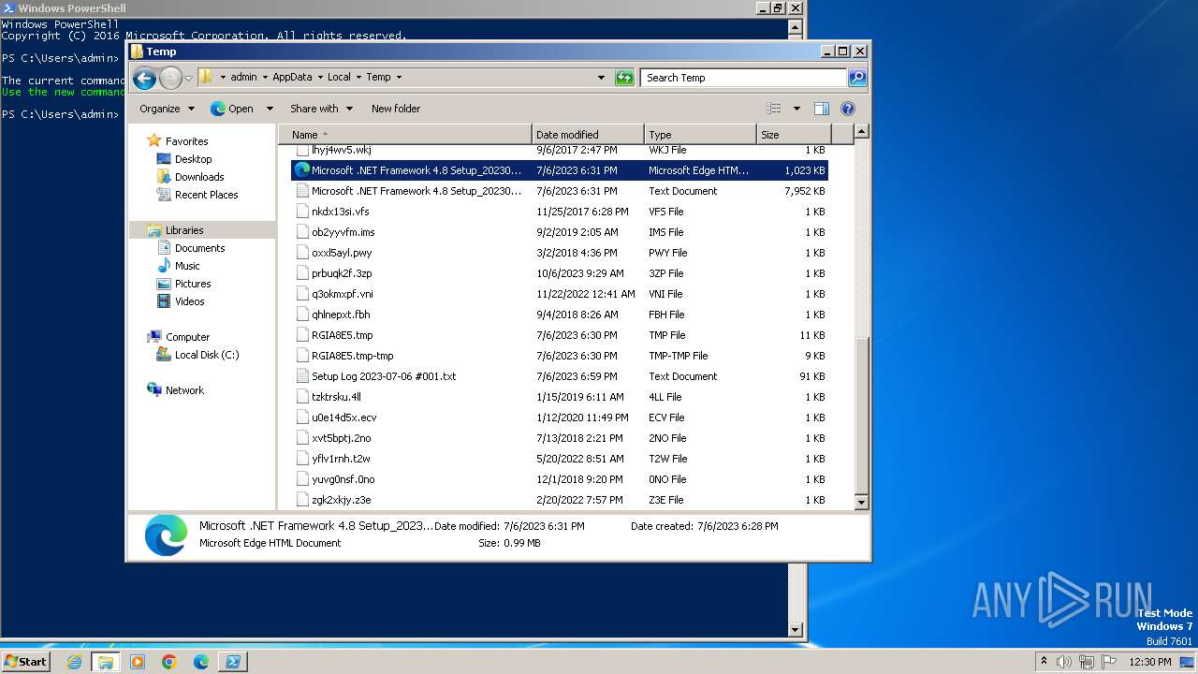Open the Help question mark icon
Screen dimensions: 1198x674
[x=847, y=109]
